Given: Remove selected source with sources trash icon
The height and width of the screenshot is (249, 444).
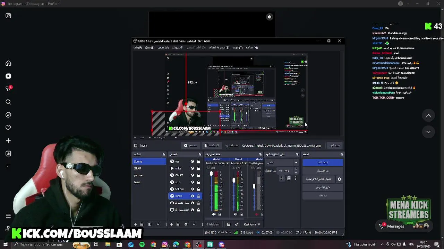Looking at the screenshot, I should (178, 224).
